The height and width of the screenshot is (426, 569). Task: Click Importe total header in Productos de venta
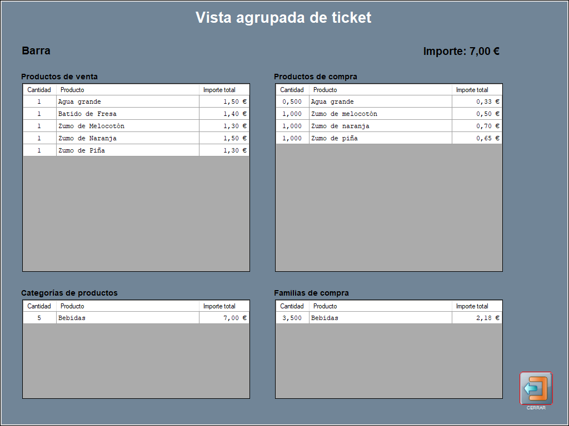click(219, 90)
